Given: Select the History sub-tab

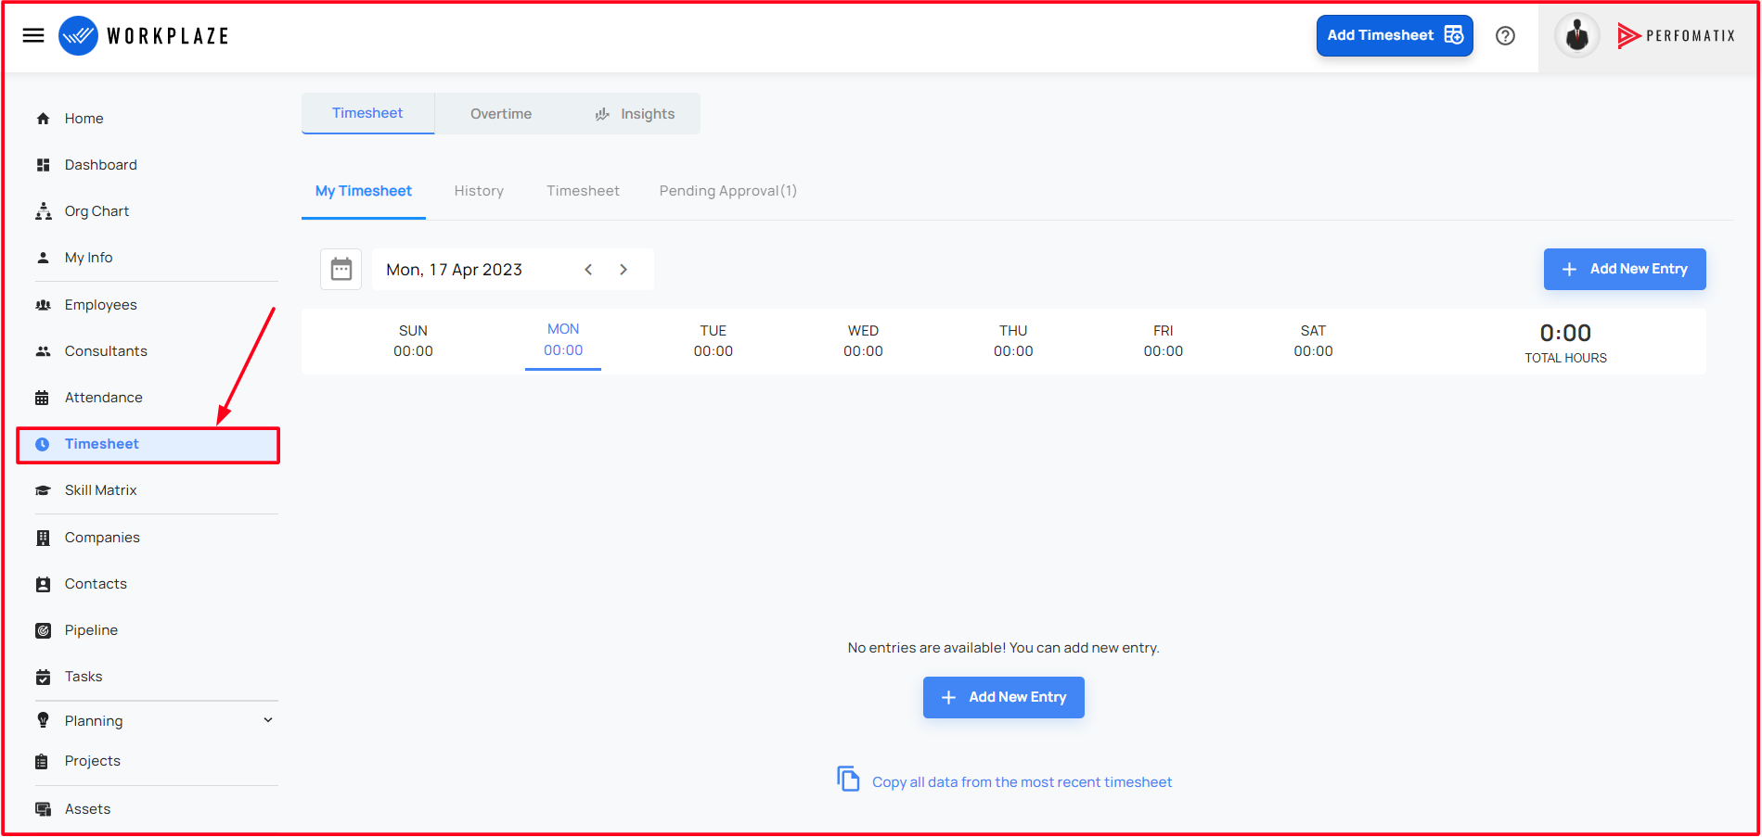Looking at the screenshot, I should pyautogui.click(x=479, y=191).
